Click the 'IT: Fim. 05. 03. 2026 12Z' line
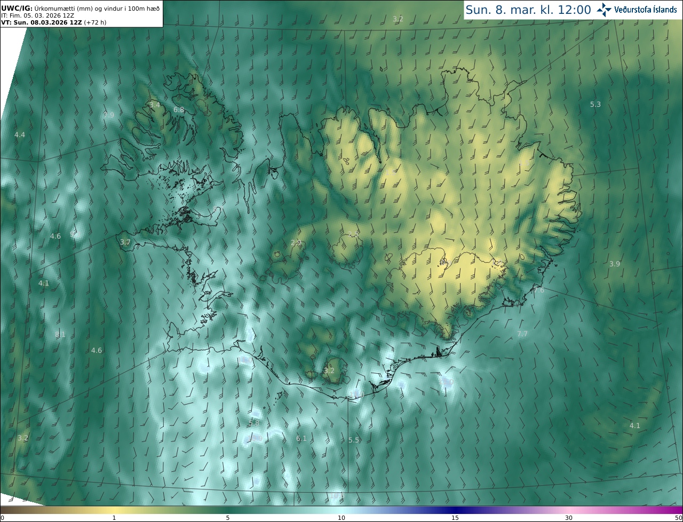 [38, 15]
